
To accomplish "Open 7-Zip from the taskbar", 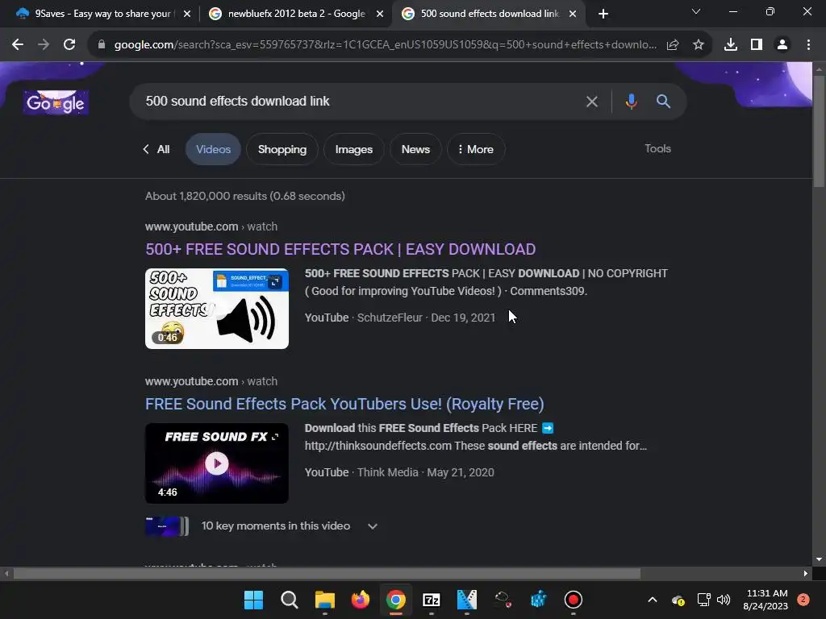I will click(x=432, y=600).
